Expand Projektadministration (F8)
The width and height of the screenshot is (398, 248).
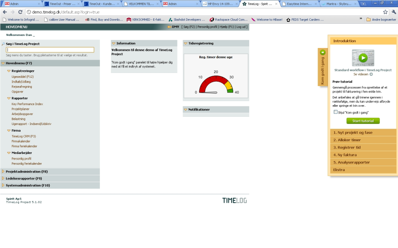[x=3, y=171]
